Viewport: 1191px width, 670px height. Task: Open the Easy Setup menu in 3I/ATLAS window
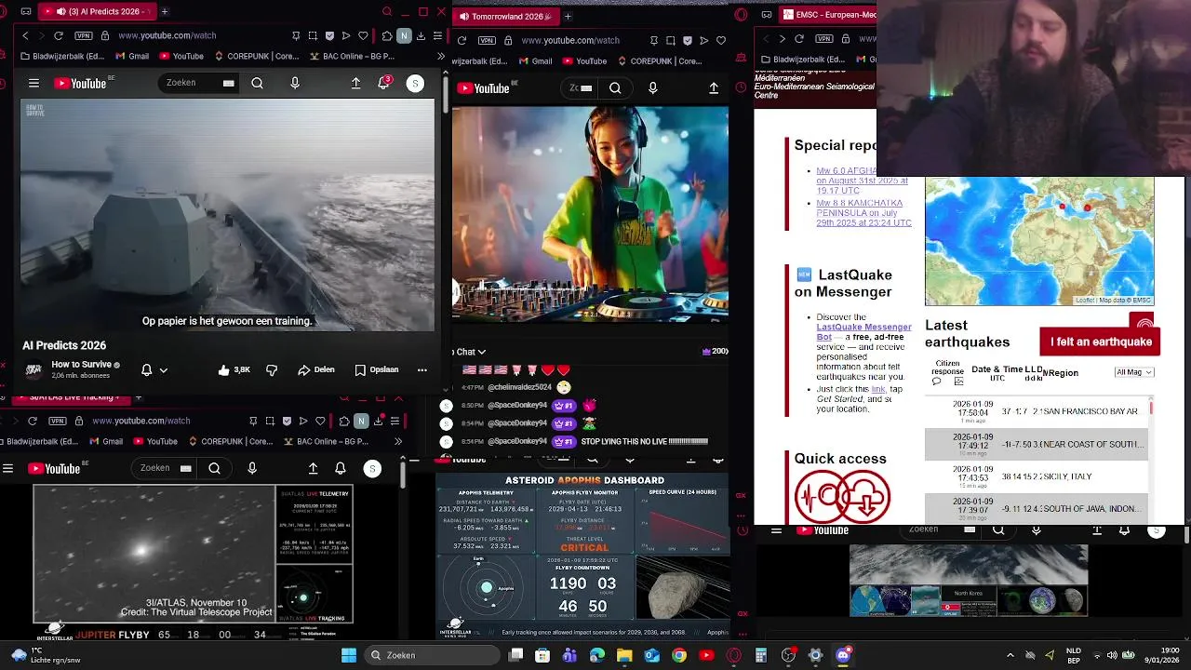(395, 421)
